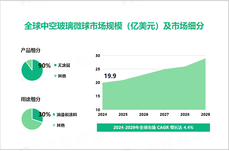Click x-axis year 2029
The height and width of the screenshot is (151, 229).
pos(205,115)
